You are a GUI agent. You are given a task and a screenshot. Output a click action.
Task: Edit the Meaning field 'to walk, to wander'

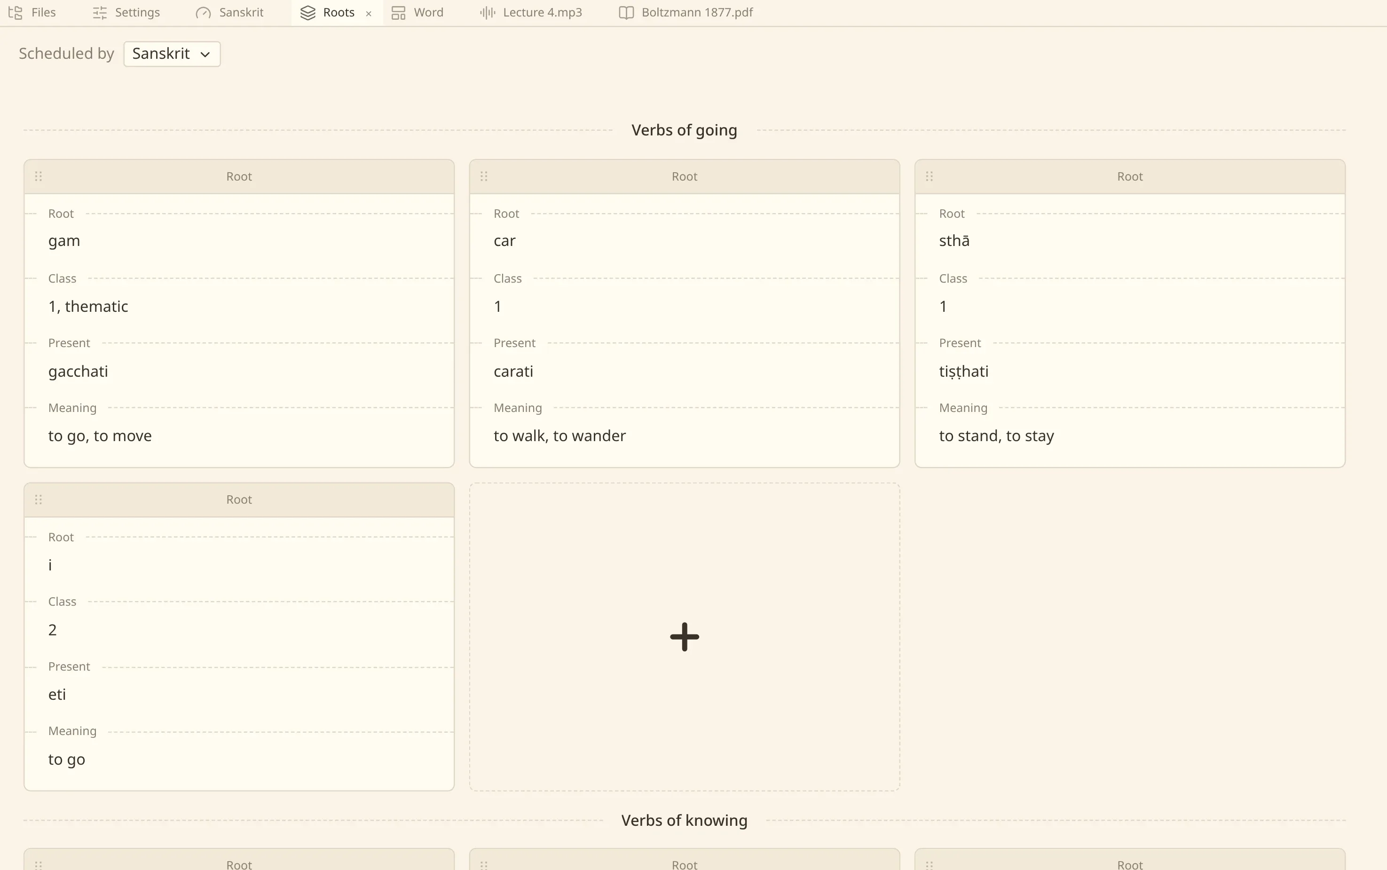pos(684,435)
